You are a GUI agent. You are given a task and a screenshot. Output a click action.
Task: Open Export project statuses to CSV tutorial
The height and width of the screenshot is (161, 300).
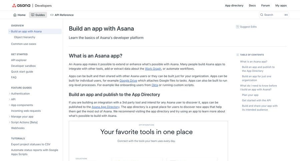31,144
